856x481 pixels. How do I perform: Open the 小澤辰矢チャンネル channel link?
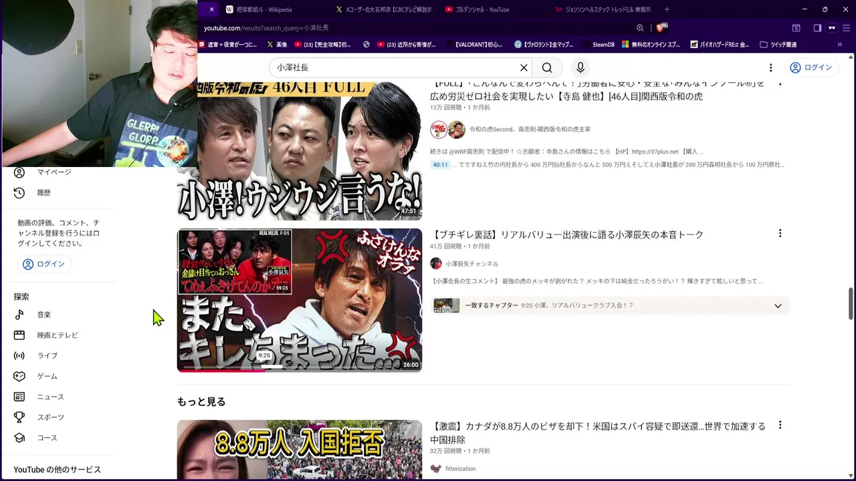tap(471, 264)
